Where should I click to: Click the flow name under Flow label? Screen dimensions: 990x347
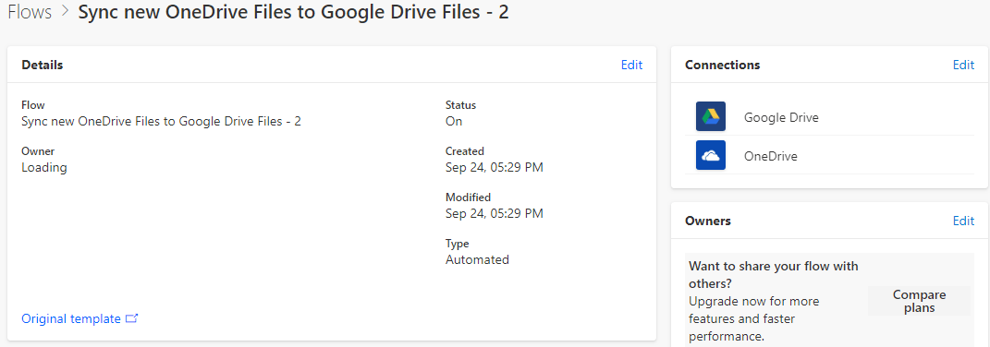click(x=161, y=121)
